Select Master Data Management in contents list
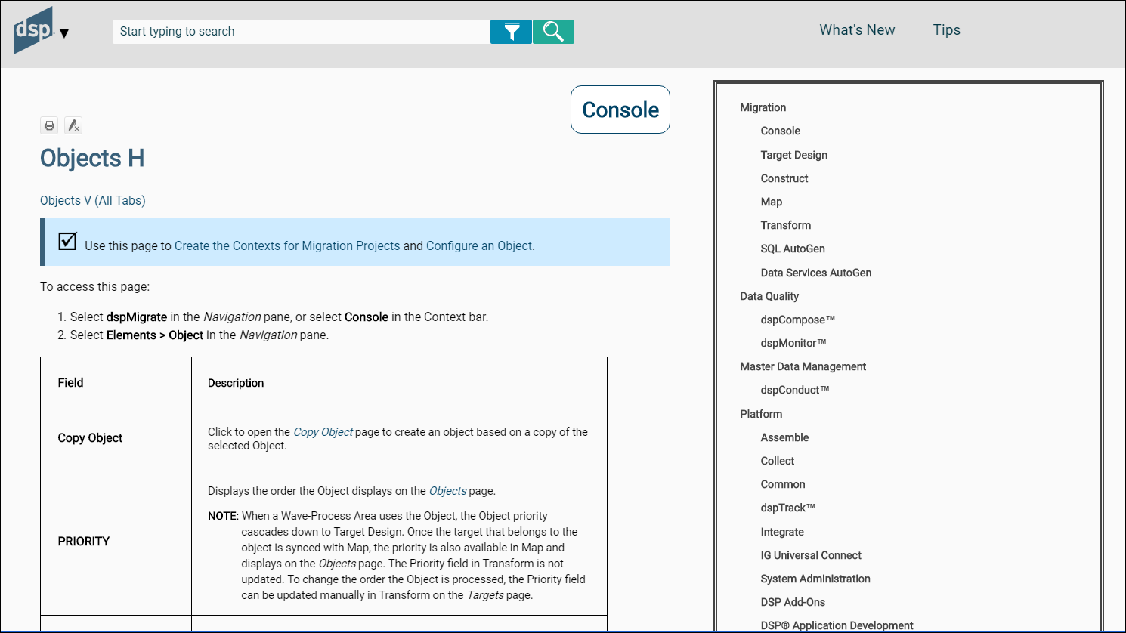 803,366
